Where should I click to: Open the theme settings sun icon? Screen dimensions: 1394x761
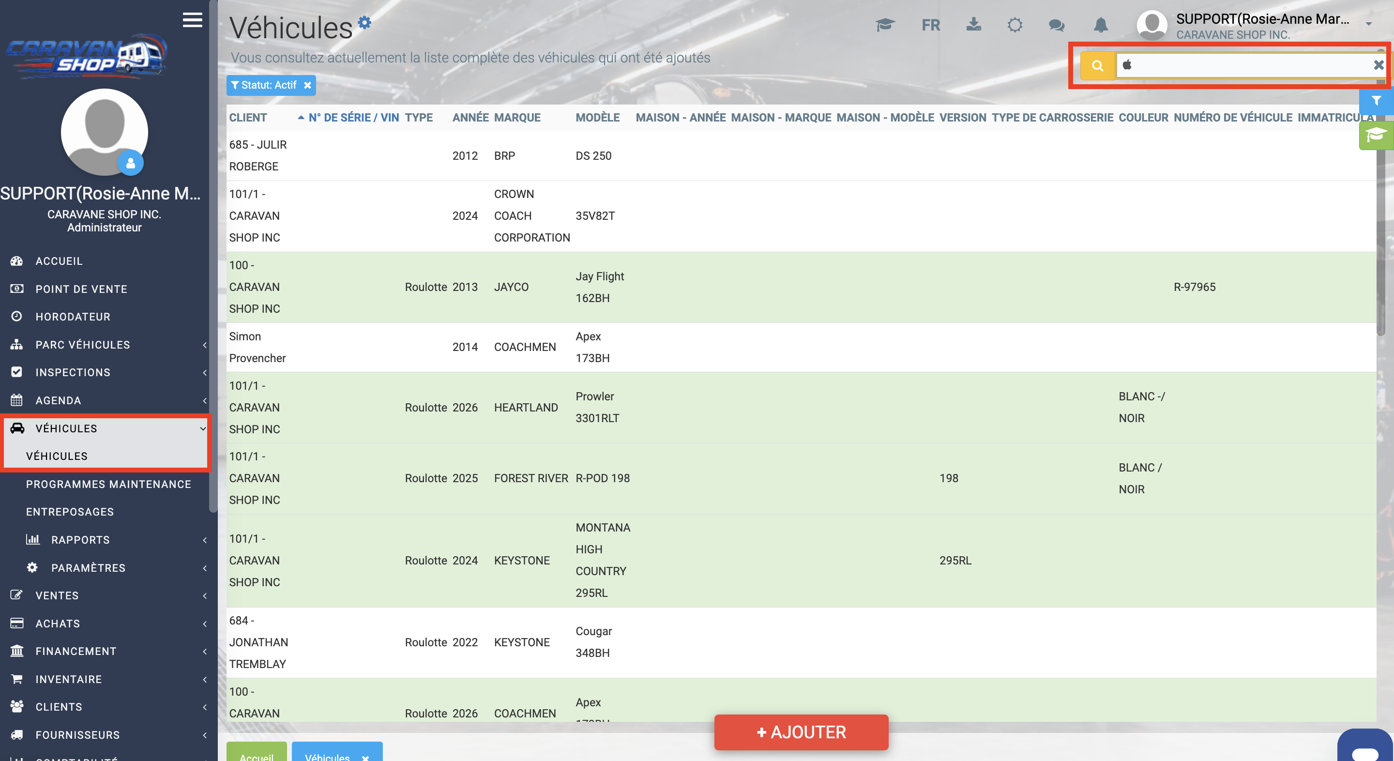(1015, 25)
